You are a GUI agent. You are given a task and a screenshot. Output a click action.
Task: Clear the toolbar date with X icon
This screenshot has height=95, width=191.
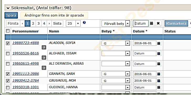pos(158,24)
